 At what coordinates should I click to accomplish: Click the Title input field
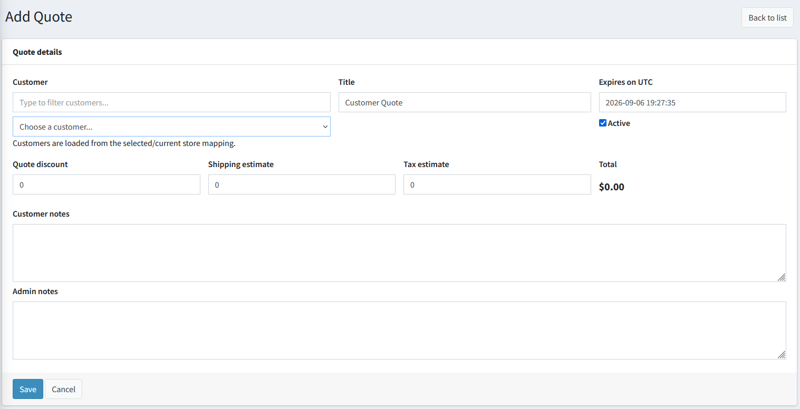pyautogui.click(x=465, y=102)
